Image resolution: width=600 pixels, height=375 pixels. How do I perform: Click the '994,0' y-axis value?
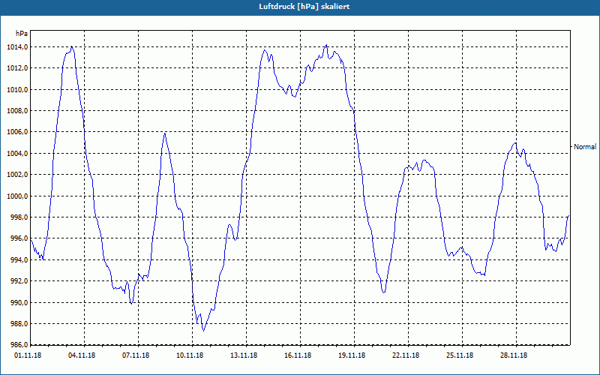(x=18, y=260)
